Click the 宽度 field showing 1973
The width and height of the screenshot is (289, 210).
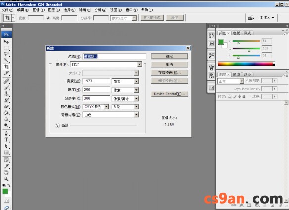(x=96, y=81)
